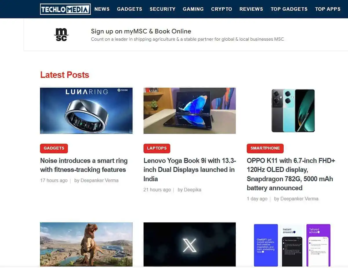Click the '17 hours ago' timestamp
This screenshot has height=268, width=348.
pos(54,181)
